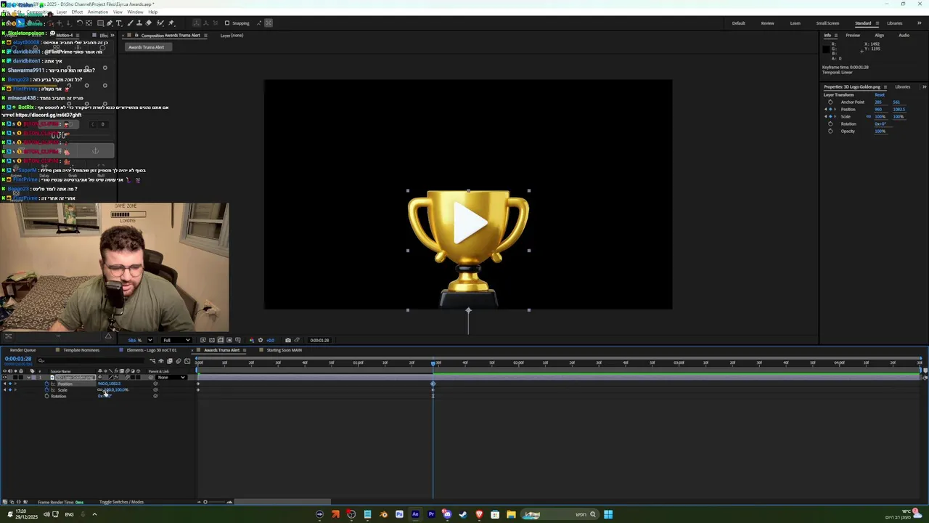
Task: Collapse the 3D Logo Golden.png layer twirl arrow
Action: (x=29, y=377)
